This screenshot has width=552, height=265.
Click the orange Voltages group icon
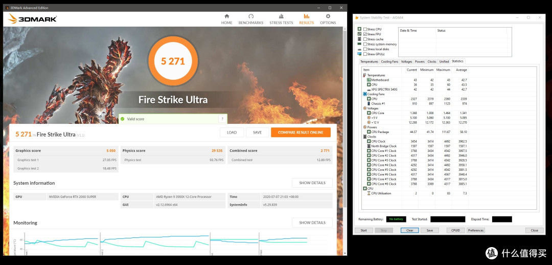pos(364,108)
